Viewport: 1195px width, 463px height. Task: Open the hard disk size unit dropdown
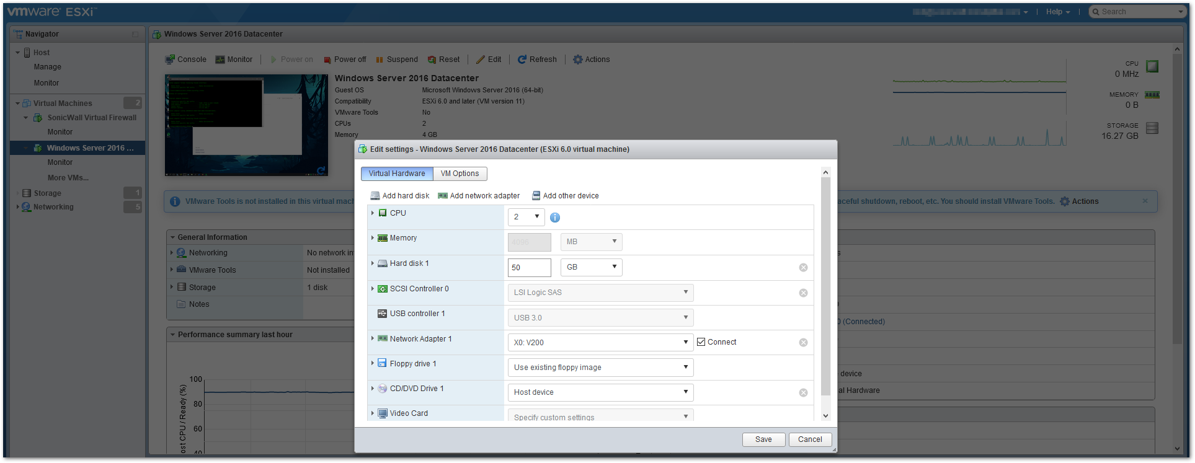tap(592, 267)
